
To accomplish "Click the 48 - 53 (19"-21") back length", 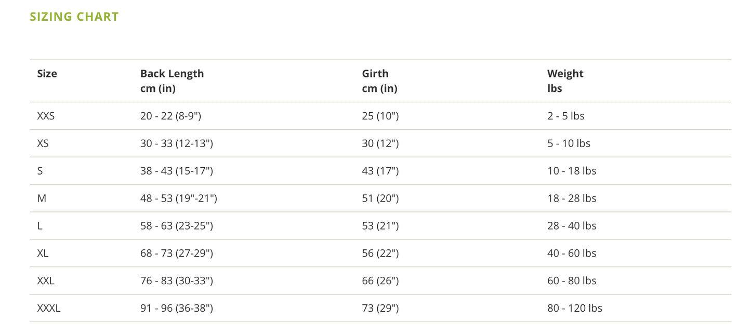I will click(x=178, y=198).
